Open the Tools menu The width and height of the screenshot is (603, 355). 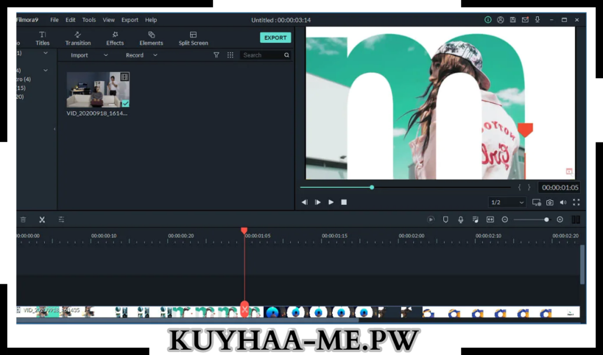tap(89, 20)
